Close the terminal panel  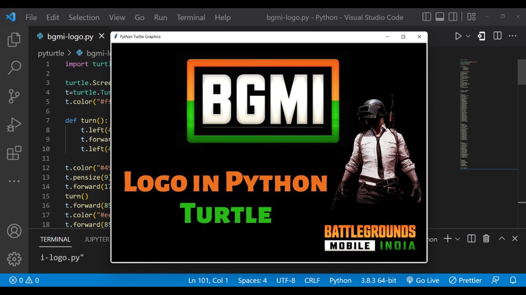click(x=515, y=238)
